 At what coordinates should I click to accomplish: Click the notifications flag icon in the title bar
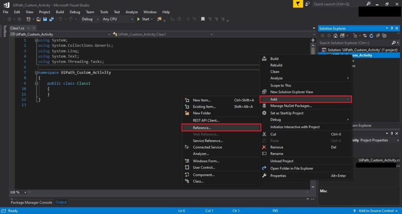298,4
